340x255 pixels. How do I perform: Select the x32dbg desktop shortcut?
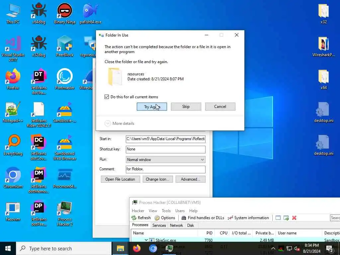coord(39,46)
